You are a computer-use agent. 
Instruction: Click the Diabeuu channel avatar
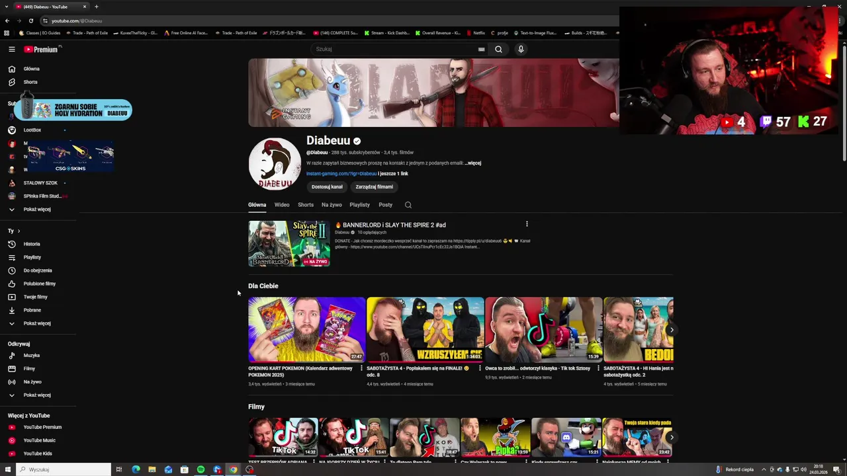click(x=275, y=164)
